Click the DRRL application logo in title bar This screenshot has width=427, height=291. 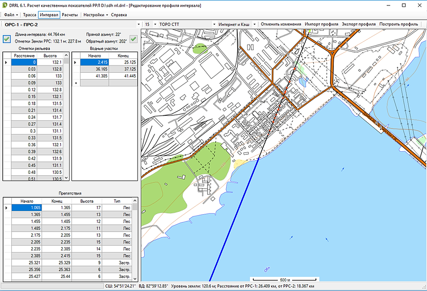(5, 5)
